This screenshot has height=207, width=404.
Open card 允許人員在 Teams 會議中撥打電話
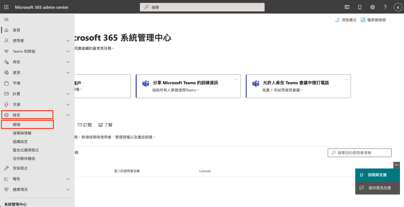click(298, 86)
